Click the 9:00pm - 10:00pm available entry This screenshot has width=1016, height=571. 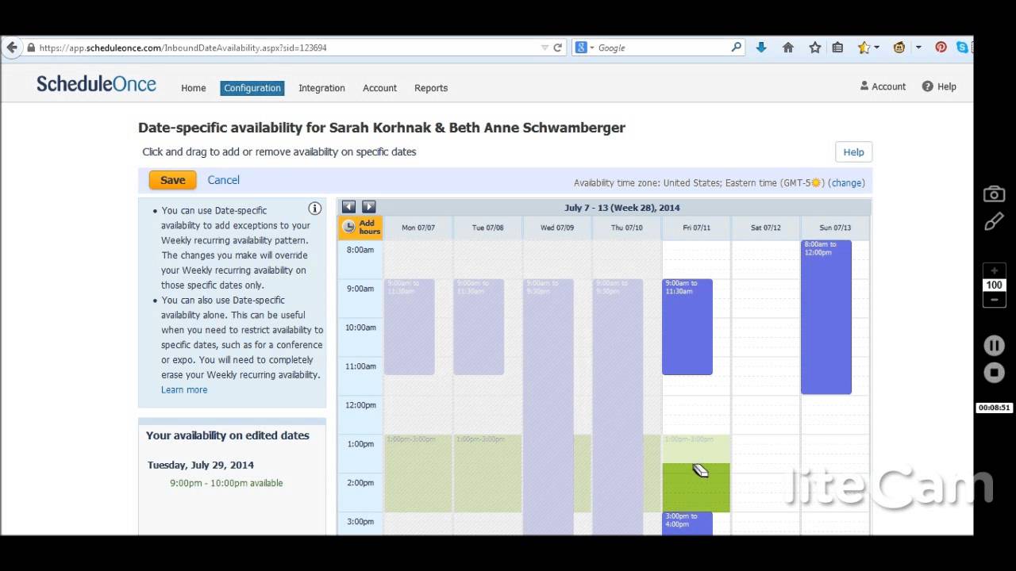pyautogui.click(x=226, y=483)
